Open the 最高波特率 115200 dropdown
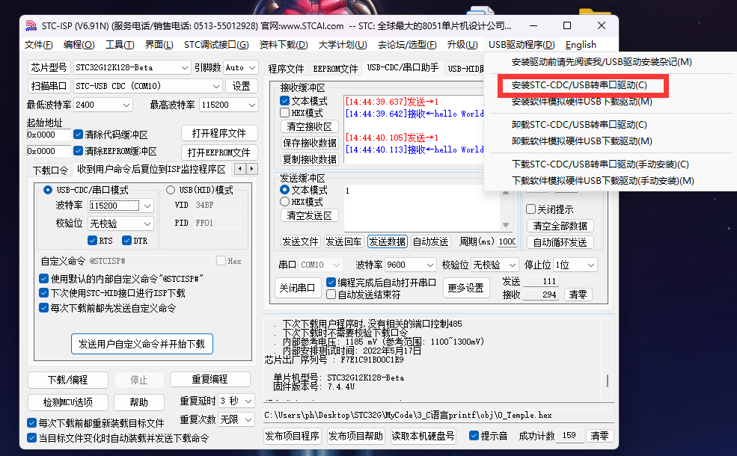The height and width of the screenshot is (456, 737). pyautogui.click(x=252, y=105)
